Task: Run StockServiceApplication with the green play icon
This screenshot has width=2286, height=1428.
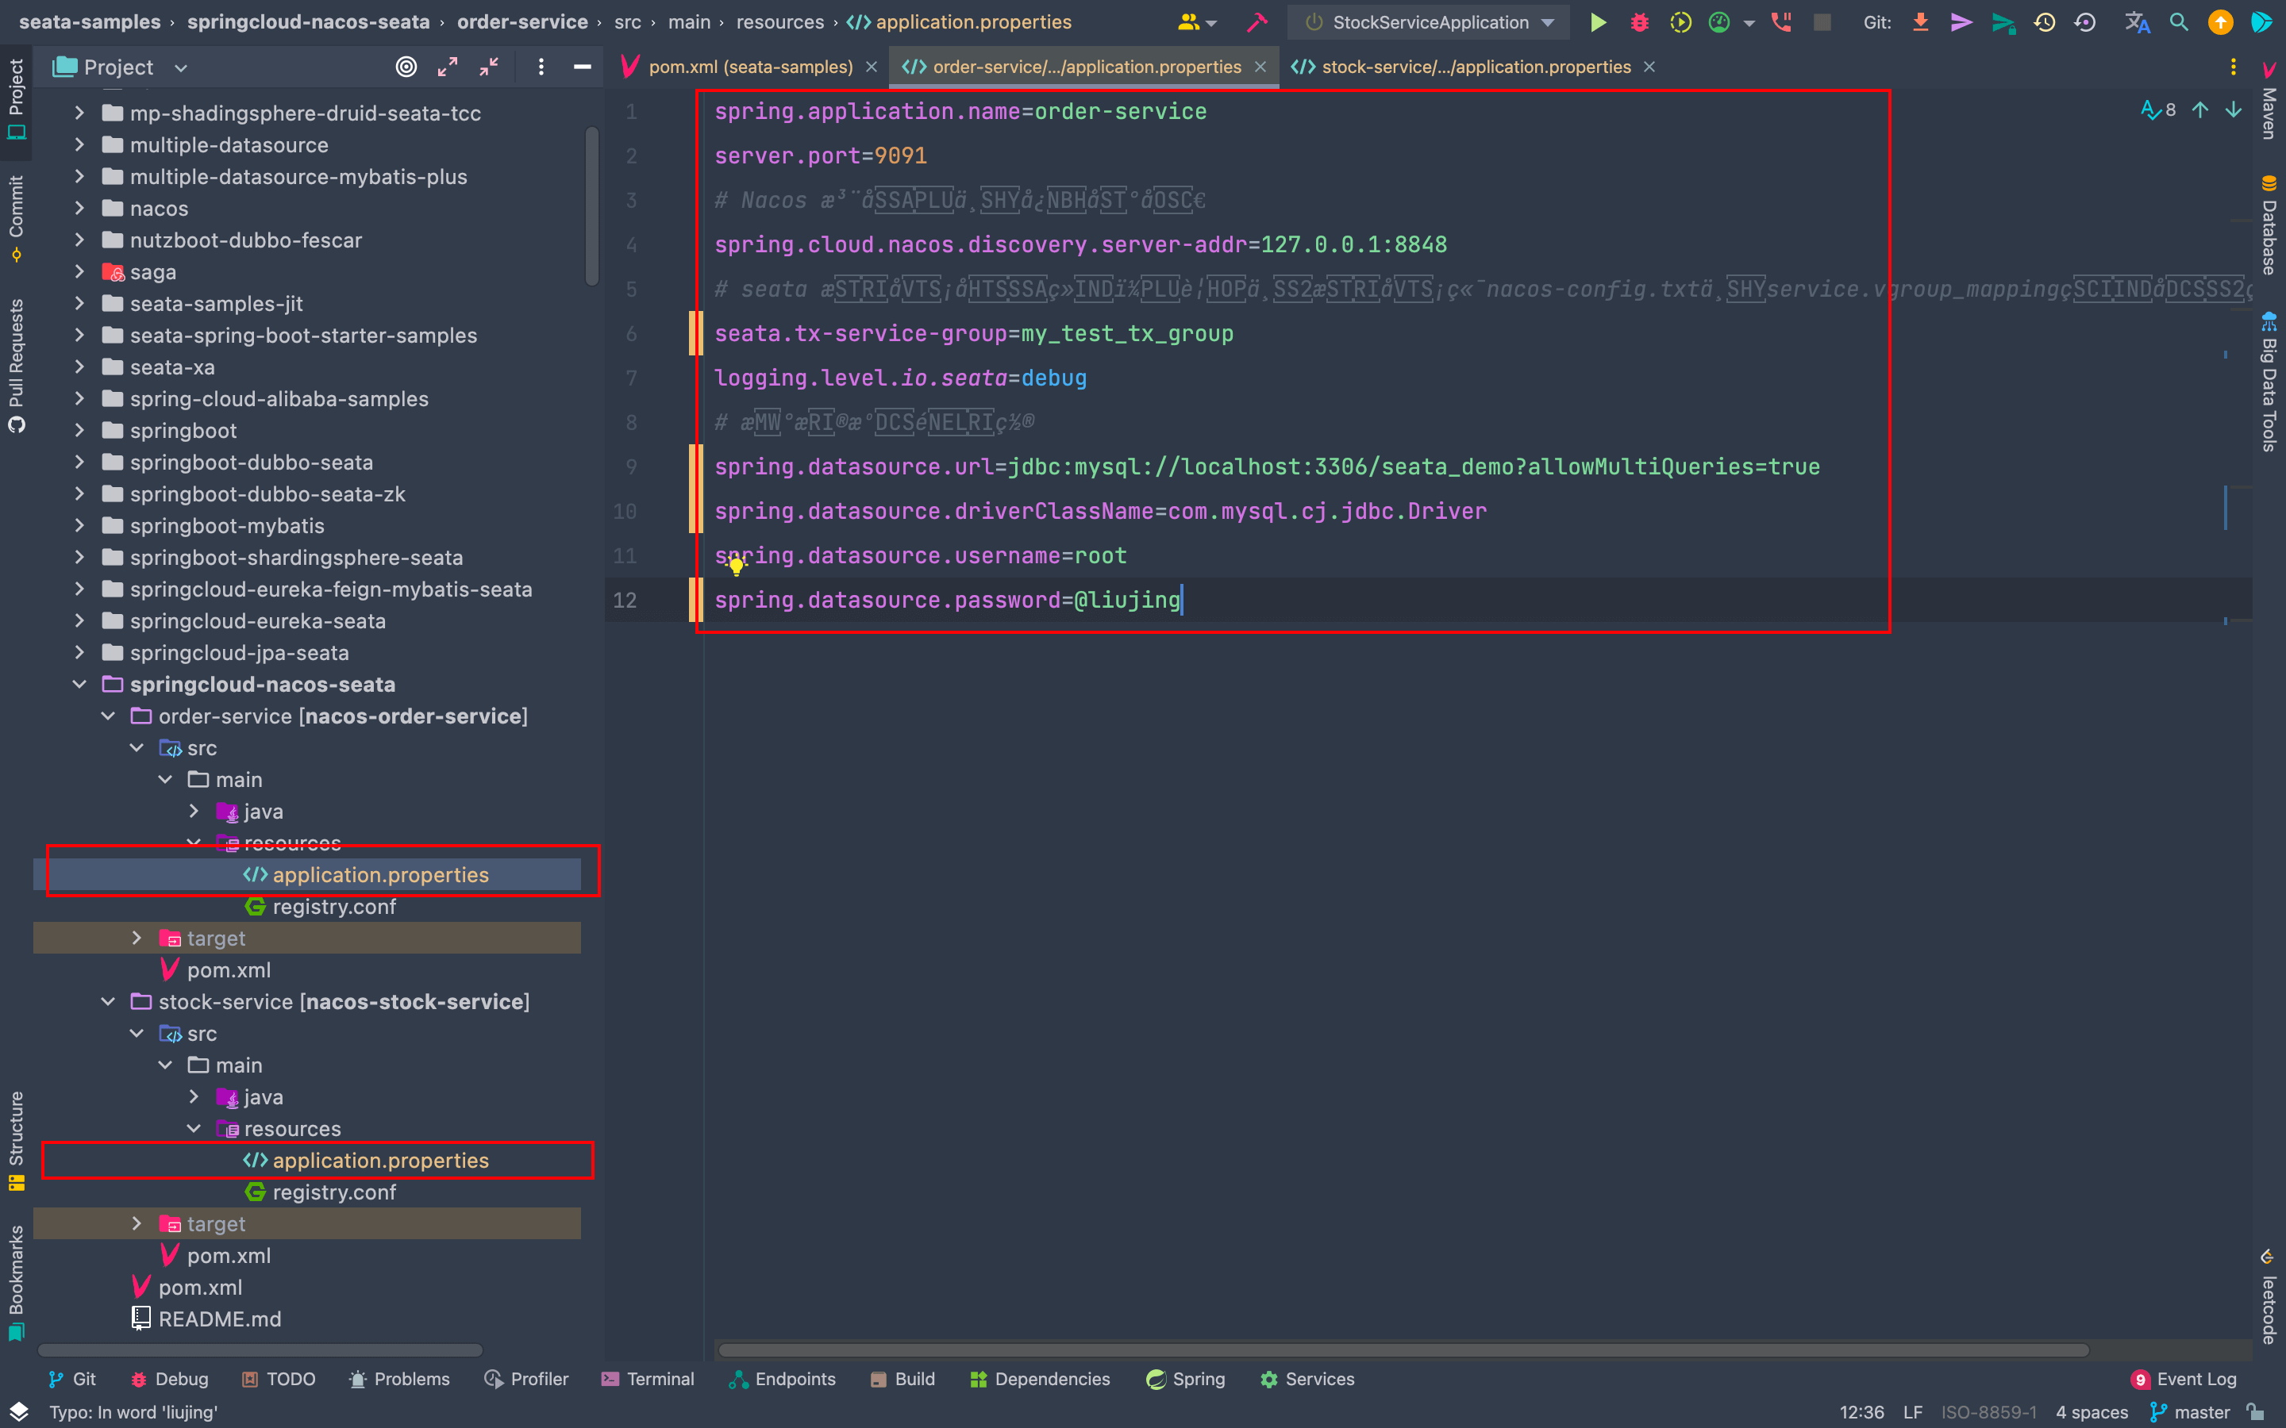Action: click(1597, 23)
